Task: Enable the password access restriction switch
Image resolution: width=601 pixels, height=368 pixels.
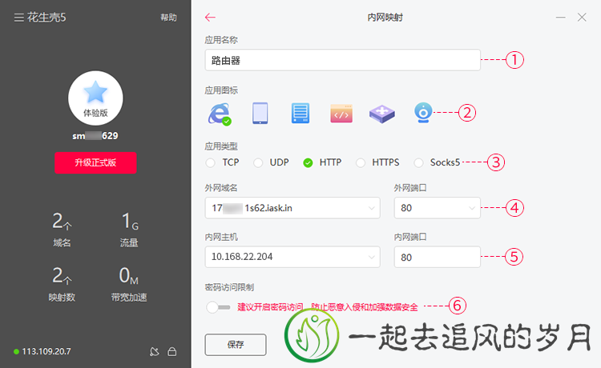Action: (218, 306)
